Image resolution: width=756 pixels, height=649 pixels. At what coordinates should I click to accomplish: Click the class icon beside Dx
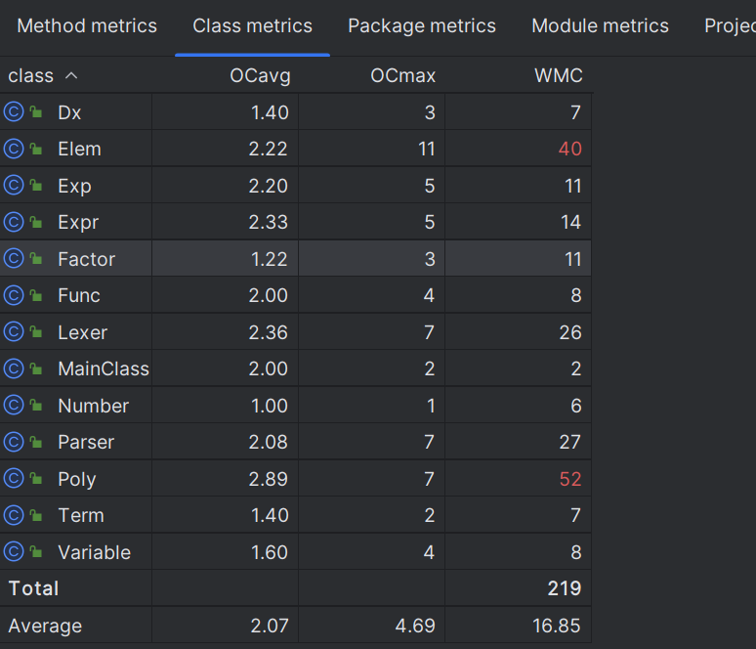coord(14,112)
